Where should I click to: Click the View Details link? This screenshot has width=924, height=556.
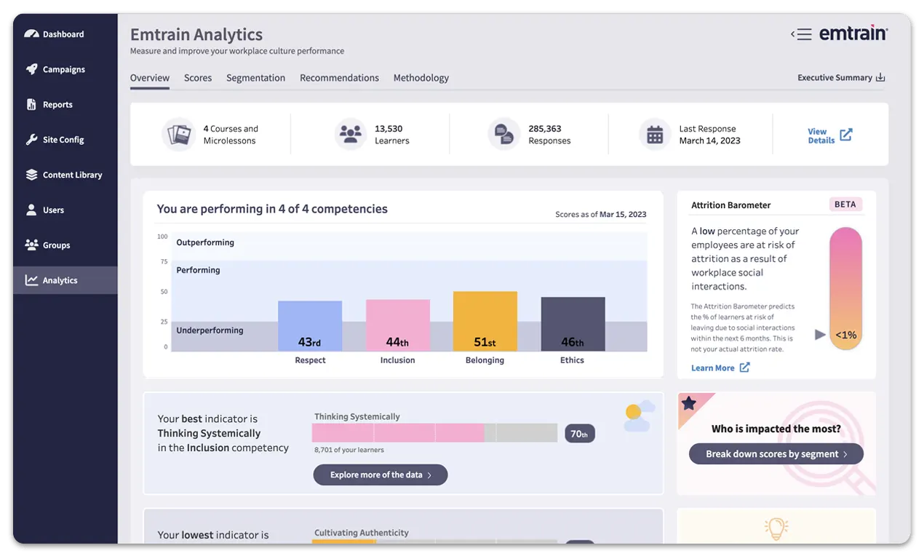829,136
